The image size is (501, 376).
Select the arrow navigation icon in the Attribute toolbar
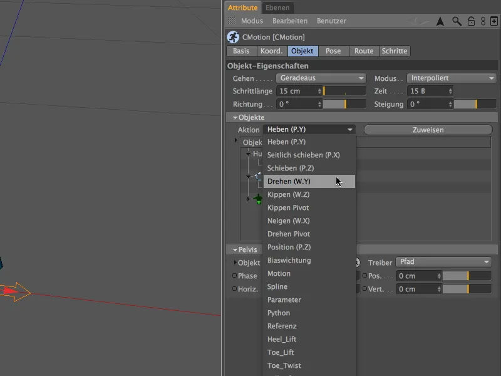440,21
